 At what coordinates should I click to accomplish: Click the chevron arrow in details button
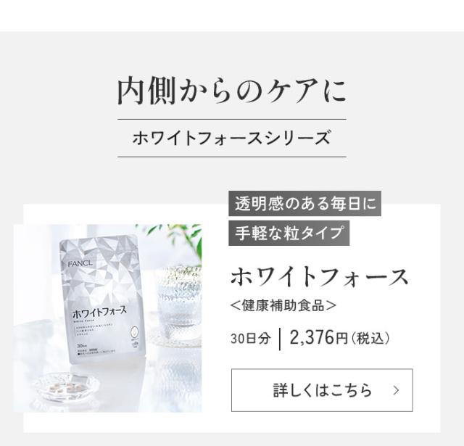pos(396,390)
